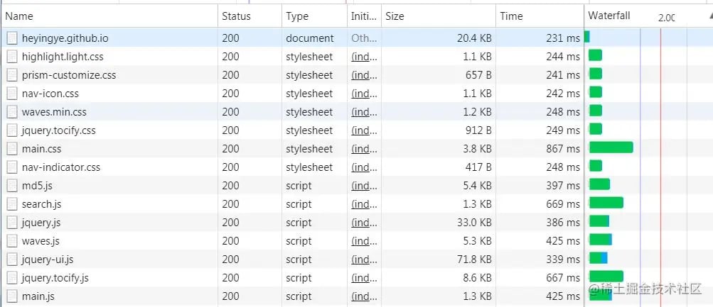
Task: Click the file icon for md5.js
Action: (12, 186)
